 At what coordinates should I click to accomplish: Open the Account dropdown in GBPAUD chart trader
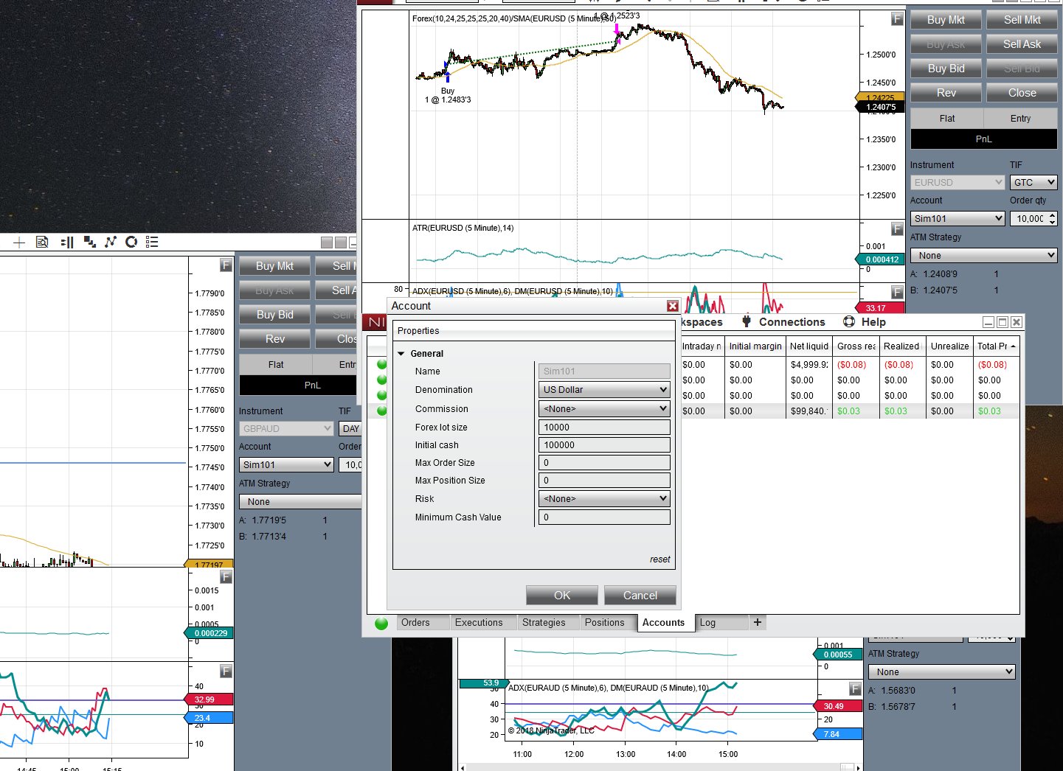(x=286, y=465)
